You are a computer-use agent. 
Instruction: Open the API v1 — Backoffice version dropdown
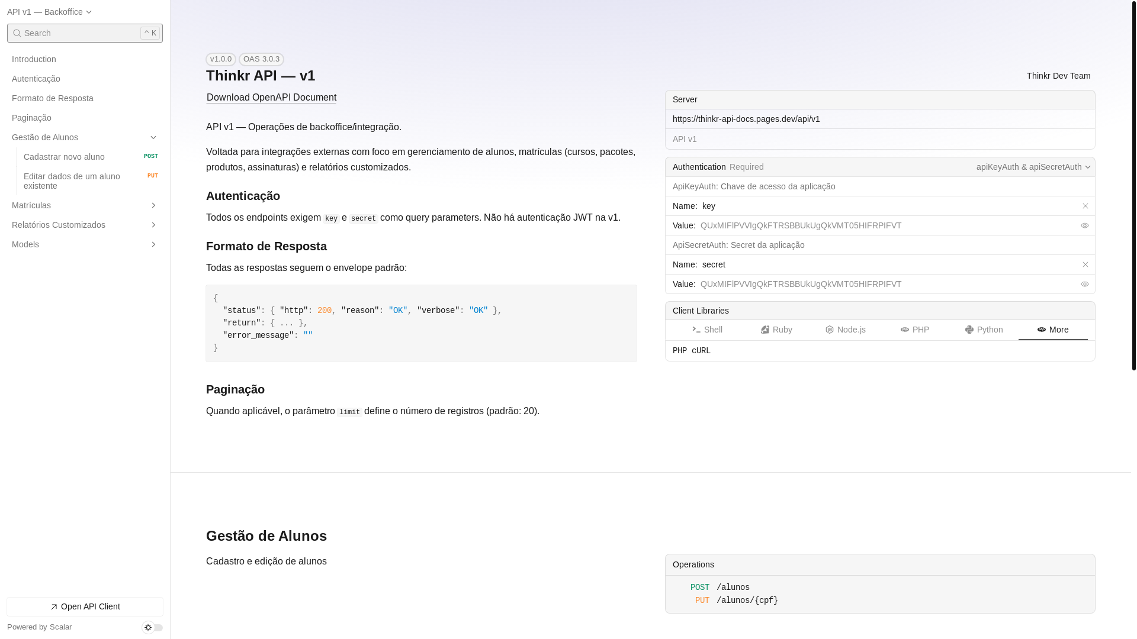point(49,12)
